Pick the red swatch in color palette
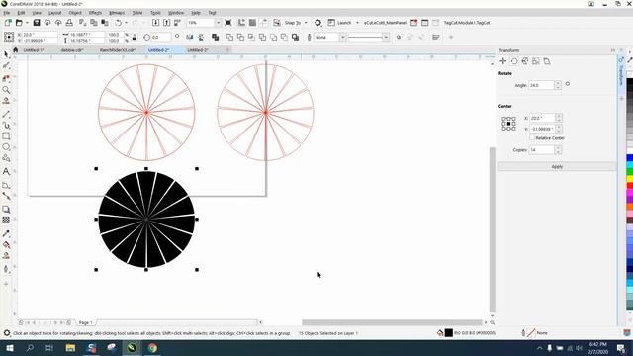The height and width of the screenshot is (356, 633). [630, 186]
